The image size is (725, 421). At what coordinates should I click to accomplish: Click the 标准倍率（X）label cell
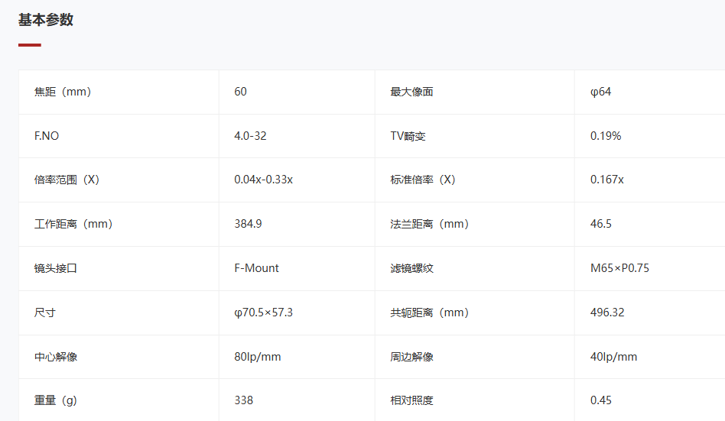point(474,180)
